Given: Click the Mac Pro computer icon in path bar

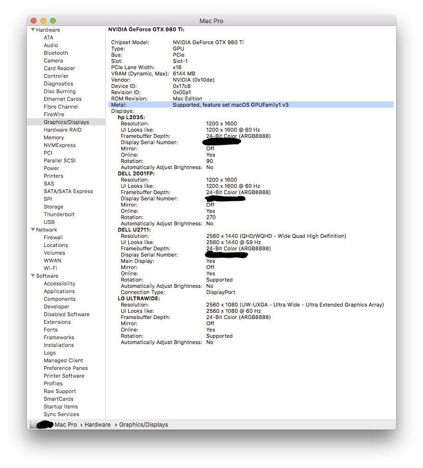Looking at the screenshot, I should coord(34,425).
